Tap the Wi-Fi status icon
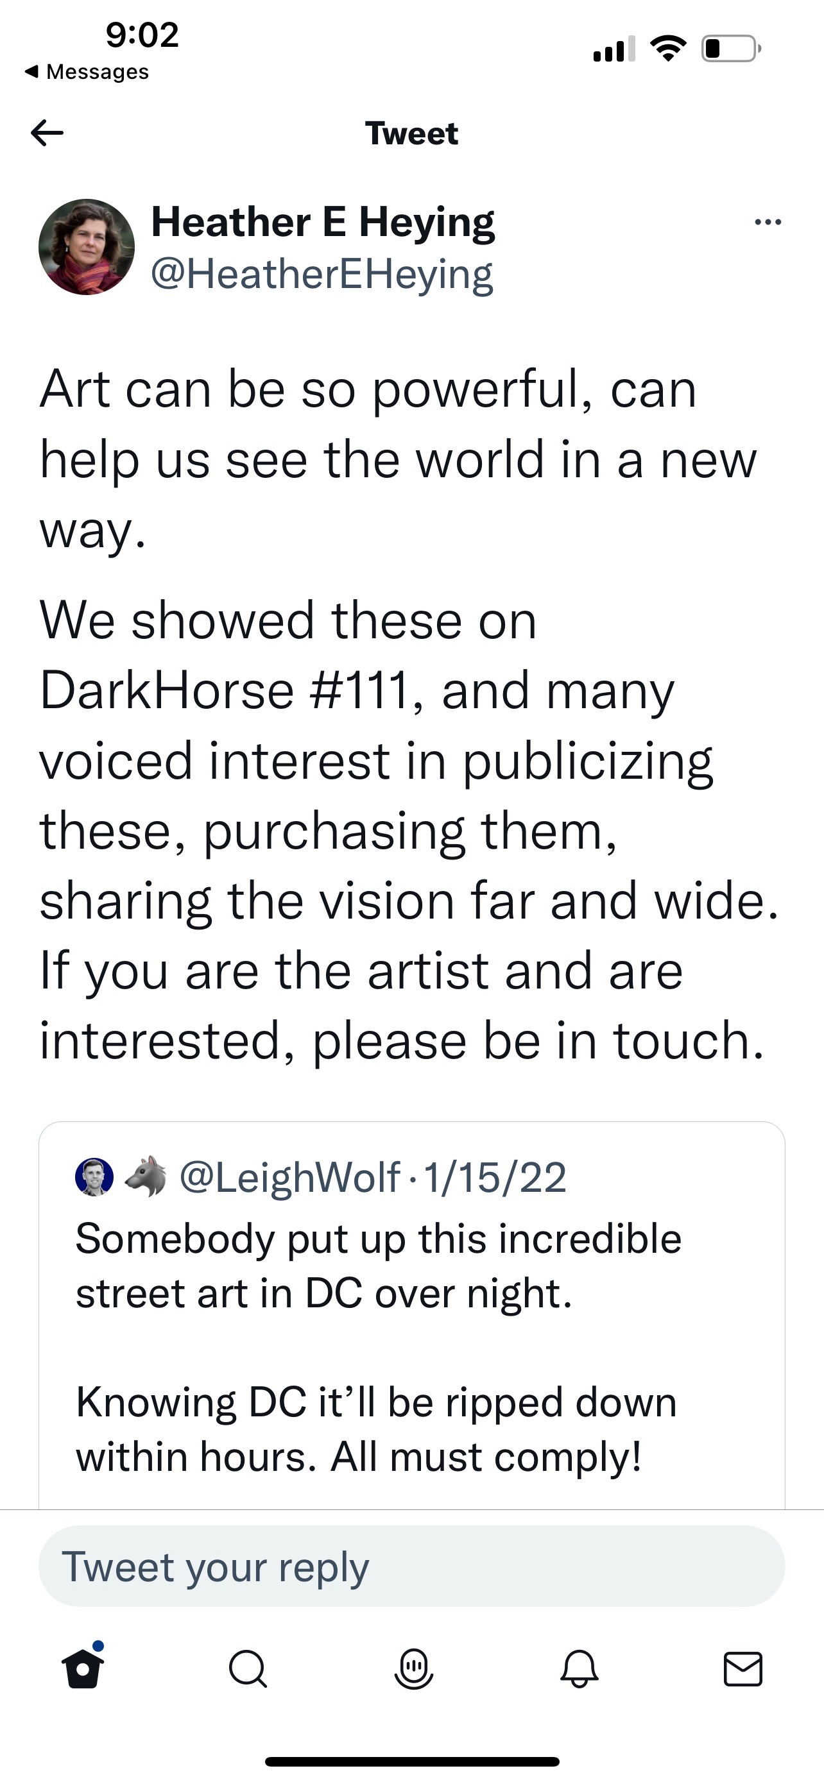Viewport: 824px width, 1782px height. click(x=667, y=48)
